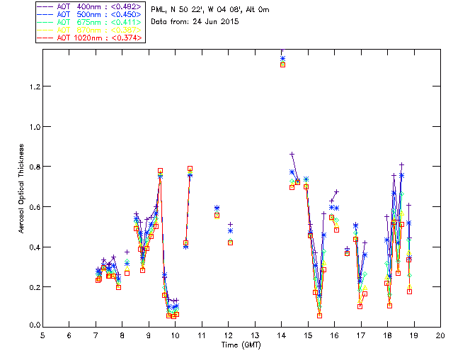Click the x-axis tick label 14
Viewport: 453px width, 363px height.
coord(282,335)
